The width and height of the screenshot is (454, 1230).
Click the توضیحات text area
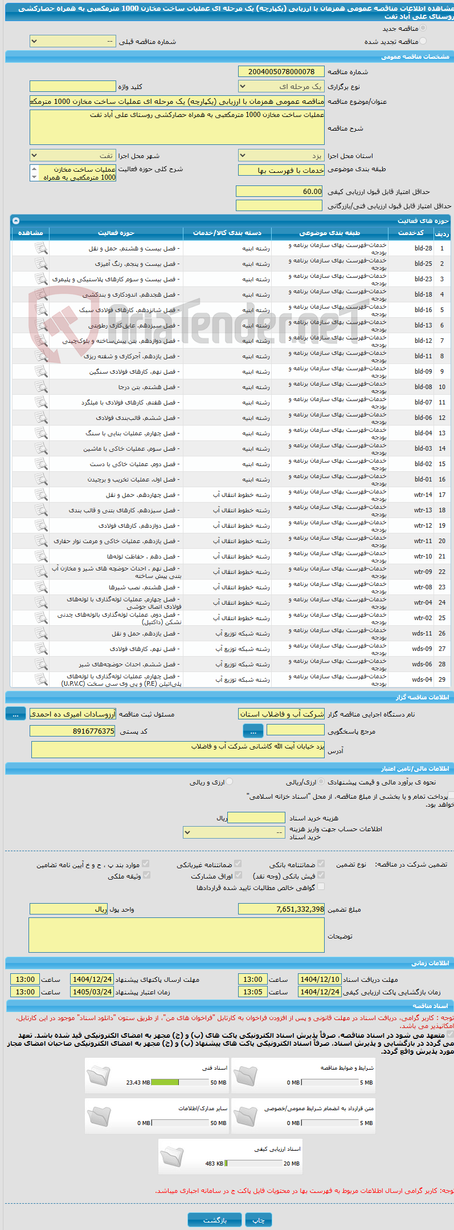click(177, 935)
